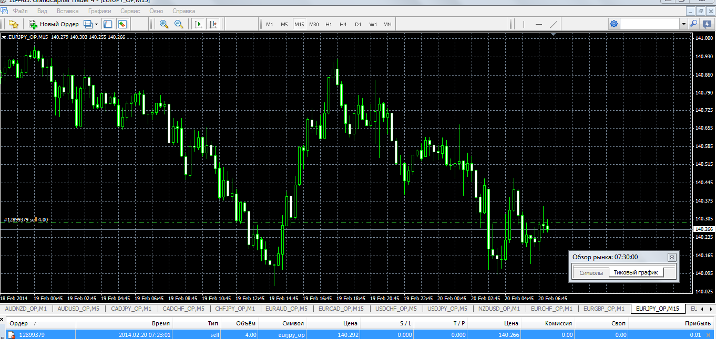Click the toolbar search input field
The width and height of the screenshot is (716, 339).
pos(650,24)
